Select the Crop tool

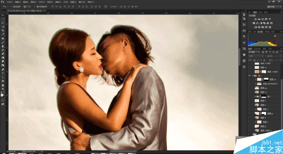[3, 30]
